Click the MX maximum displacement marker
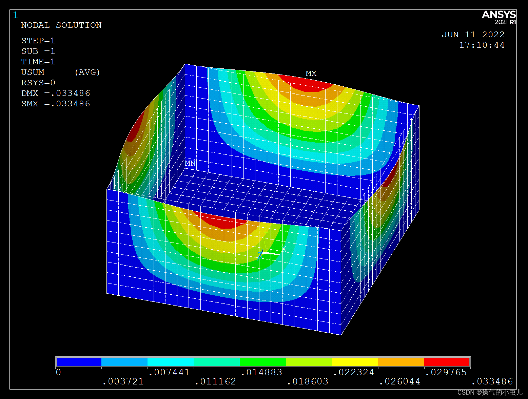This screenshot has width=528, height=399. coord(311,73)
